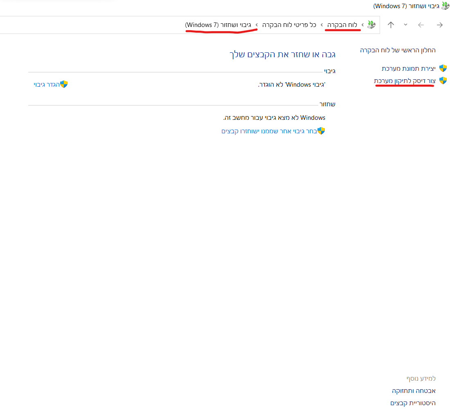Click the backup icon in address bar
This screenshot has height=415, width=450.
point(371,25)
